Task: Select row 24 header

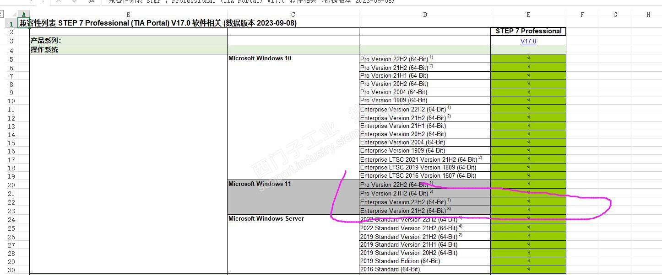Action: point(11,220)
